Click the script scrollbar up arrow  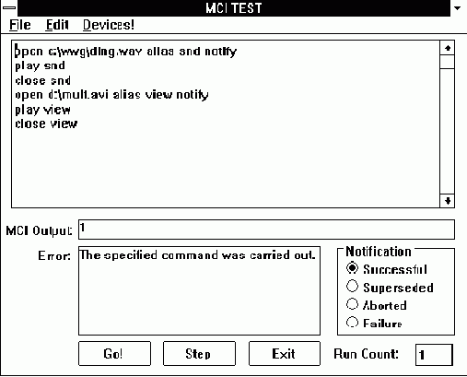[448, 48]
